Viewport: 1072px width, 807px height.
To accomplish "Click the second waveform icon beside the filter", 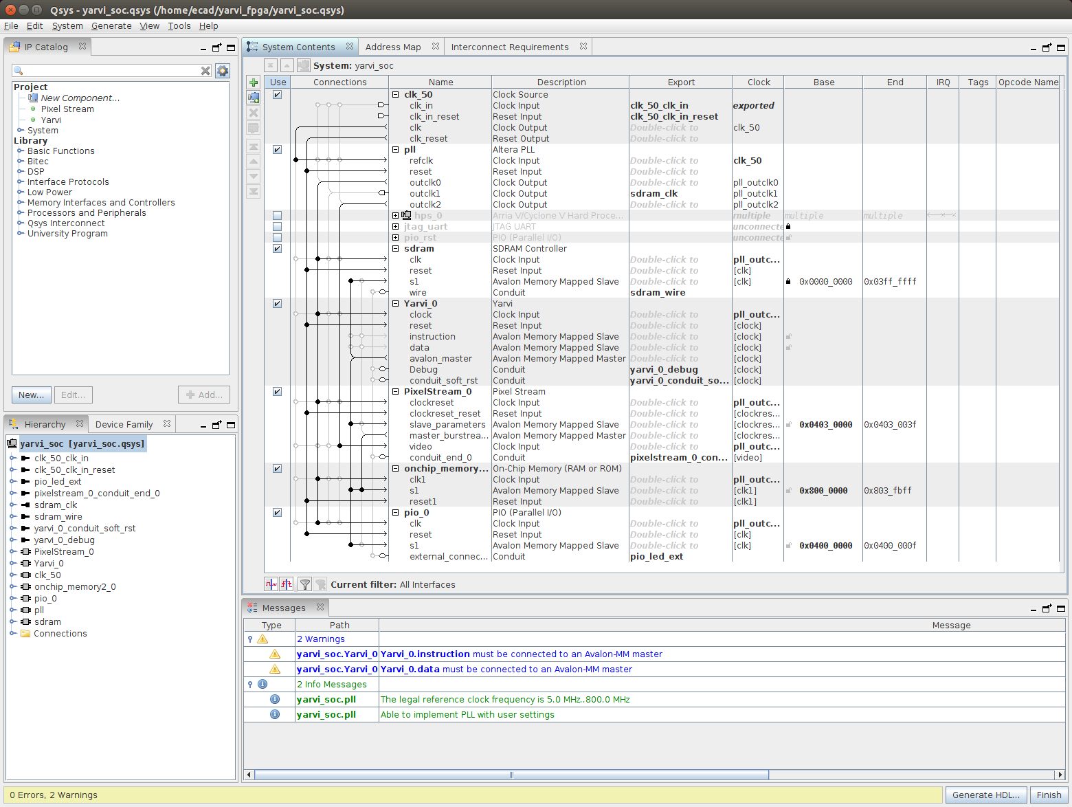I will pyautogui.click(x=287, y=584).
